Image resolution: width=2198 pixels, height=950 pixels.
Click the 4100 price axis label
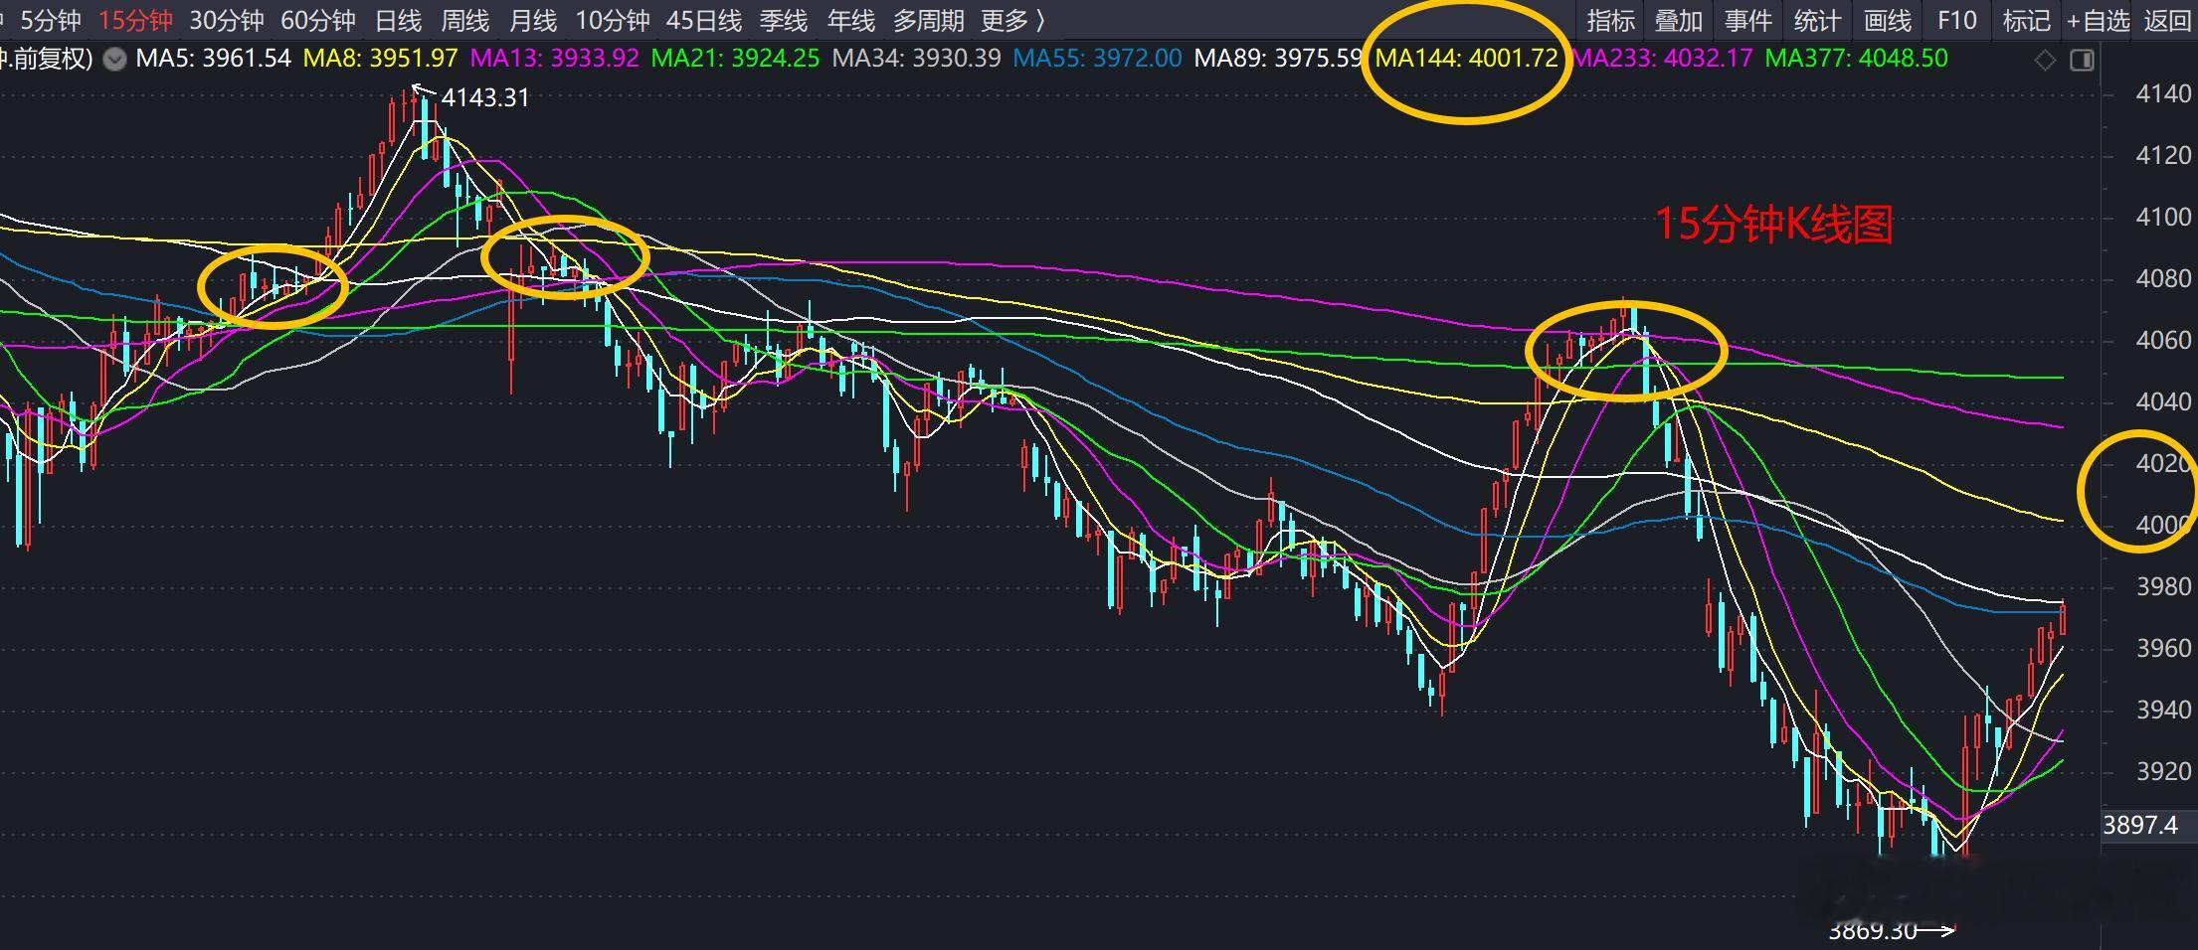tap(2163, 217)
